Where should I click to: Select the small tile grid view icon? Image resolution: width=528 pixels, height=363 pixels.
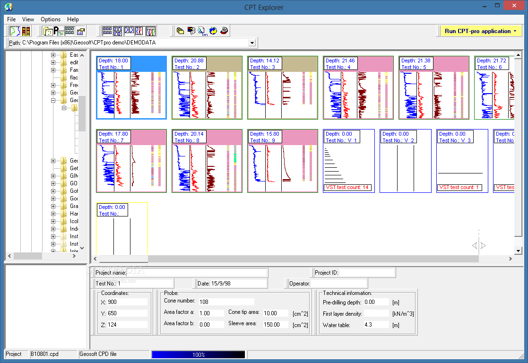107,31
